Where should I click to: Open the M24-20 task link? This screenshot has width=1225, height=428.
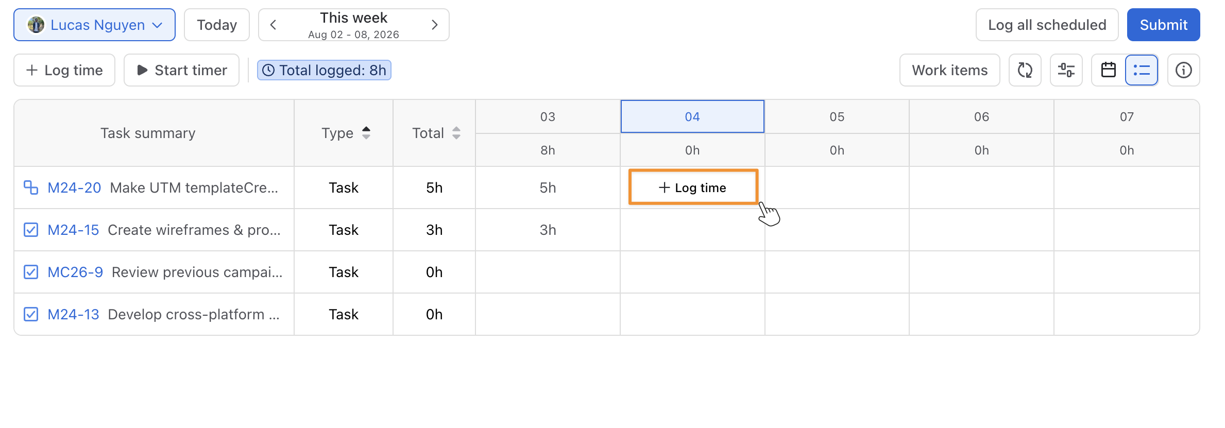74,187
